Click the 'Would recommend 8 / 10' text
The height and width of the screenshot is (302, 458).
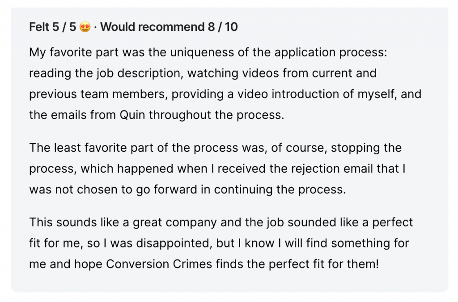coord(169,27)
